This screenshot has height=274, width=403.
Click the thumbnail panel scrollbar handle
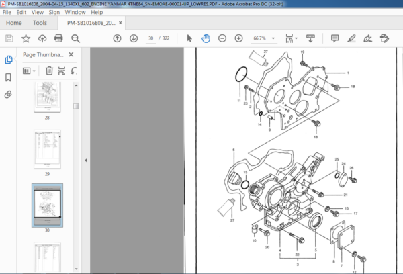(x=76, y=106)
